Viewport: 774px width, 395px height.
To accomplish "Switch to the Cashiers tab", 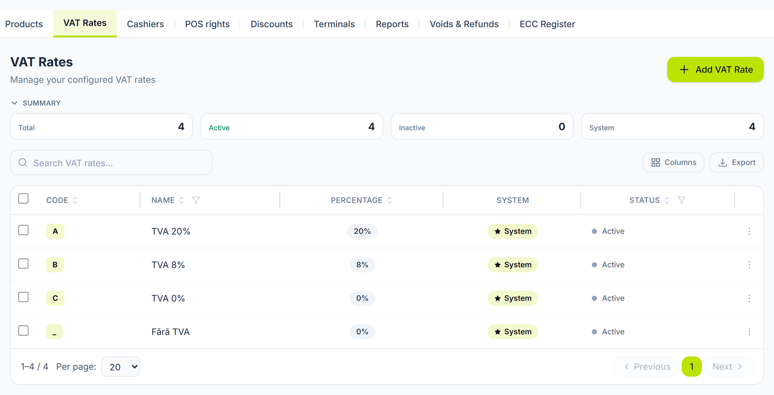I will click(146, 24).
